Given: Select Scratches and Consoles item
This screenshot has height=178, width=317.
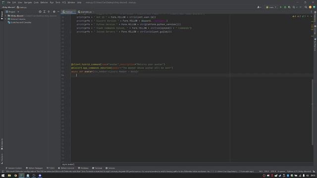Looking at the screenshot, I should 19,22.
